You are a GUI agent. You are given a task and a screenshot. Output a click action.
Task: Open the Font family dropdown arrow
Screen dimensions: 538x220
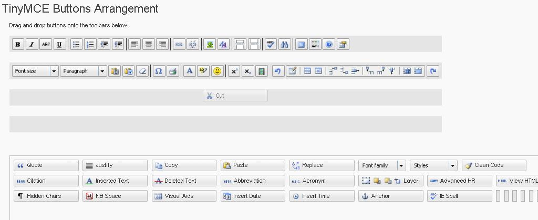point(401,165)
